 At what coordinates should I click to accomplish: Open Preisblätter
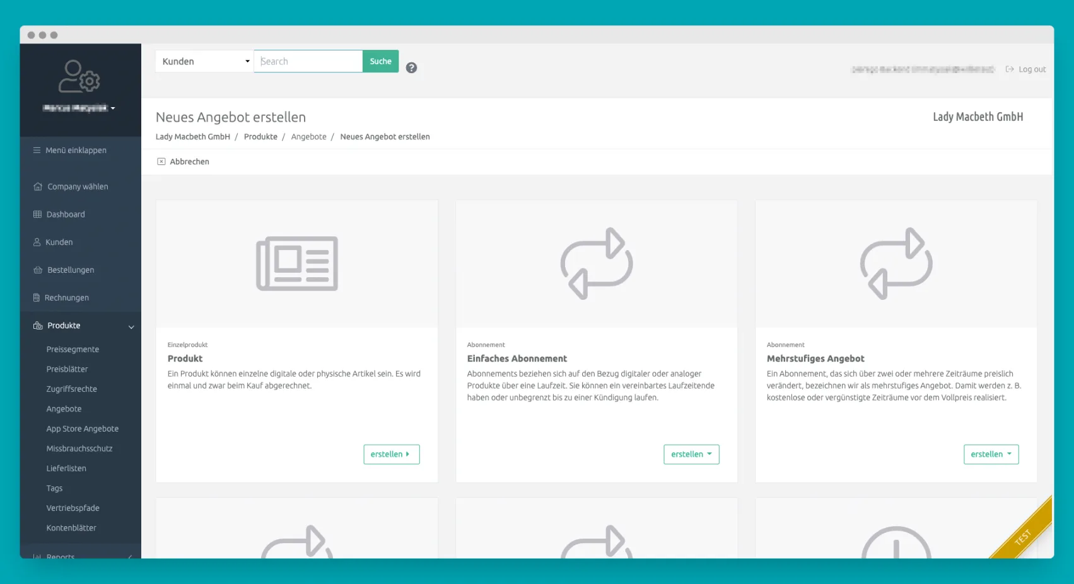pos(67,369)
